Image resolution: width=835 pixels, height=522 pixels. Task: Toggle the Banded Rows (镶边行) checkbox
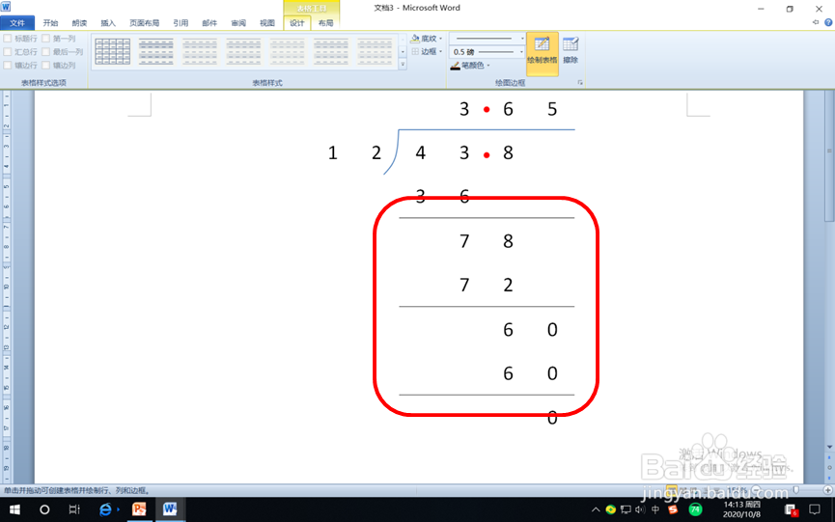[x=8, y=65]
